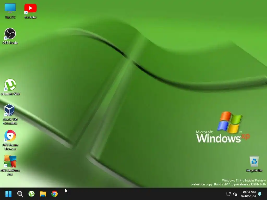Select the uTorrent Web desktop shortcut
267x200 pixels.
click(10, 87)
